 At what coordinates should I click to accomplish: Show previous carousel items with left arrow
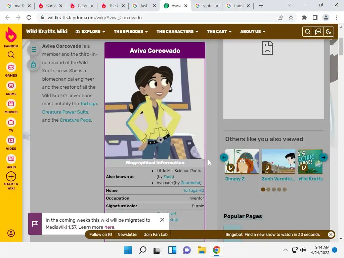pyautogui.click(x=224, y=158)
